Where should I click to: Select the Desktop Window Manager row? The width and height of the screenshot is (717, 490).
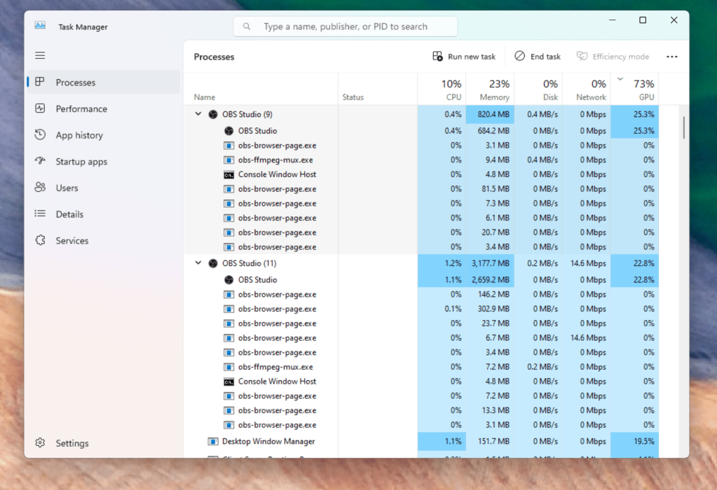[x=421, y=441]
